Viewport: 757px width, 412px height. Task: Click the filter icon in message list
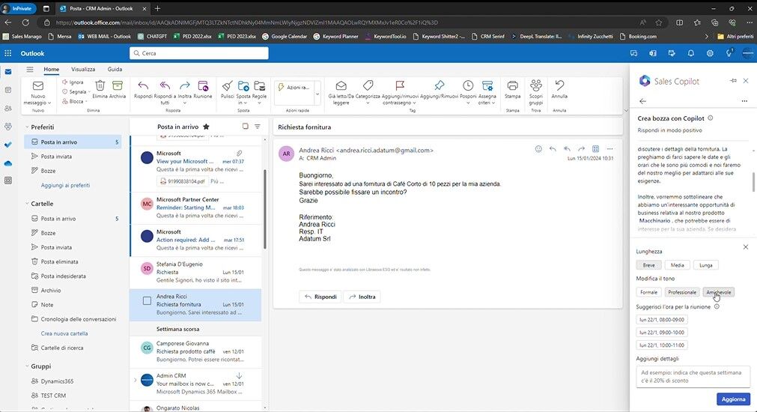(258, 127)
